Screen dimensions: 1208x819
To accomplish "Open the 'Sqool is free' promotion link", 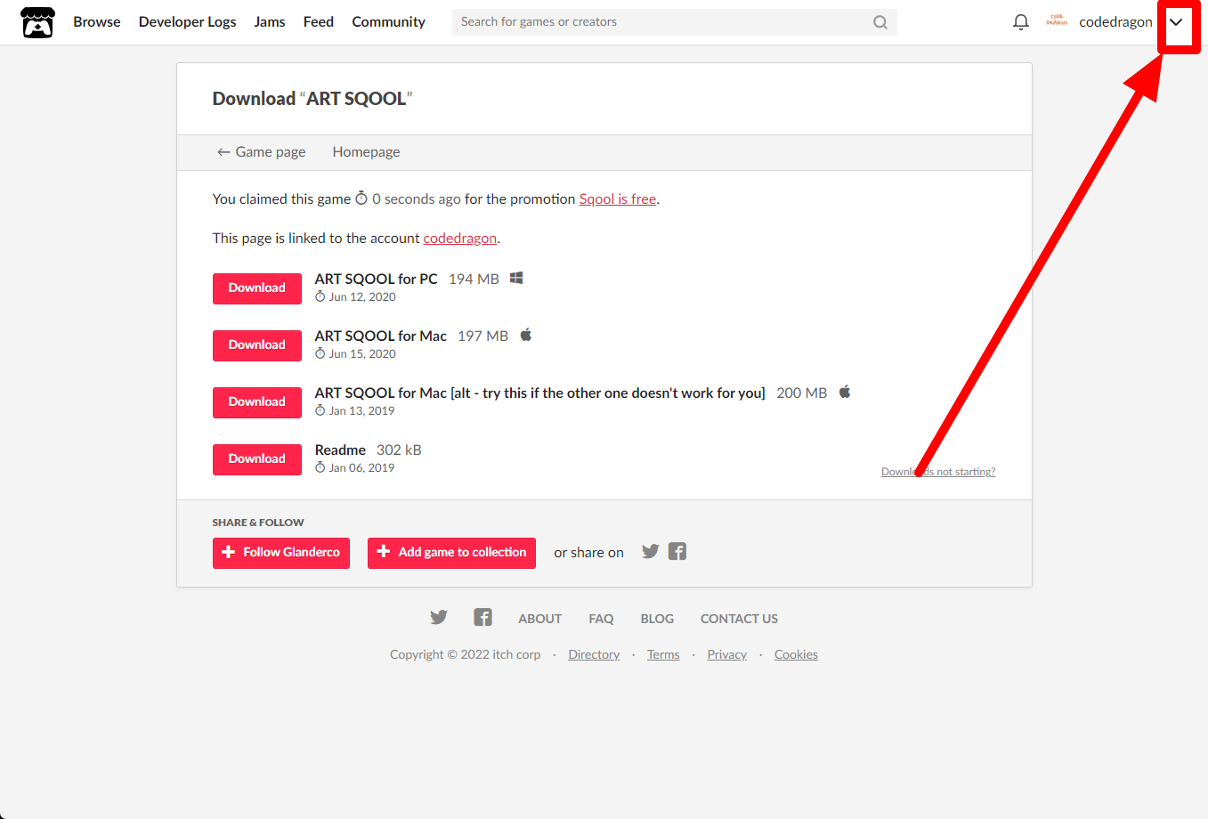I will [x=618, y=199].
